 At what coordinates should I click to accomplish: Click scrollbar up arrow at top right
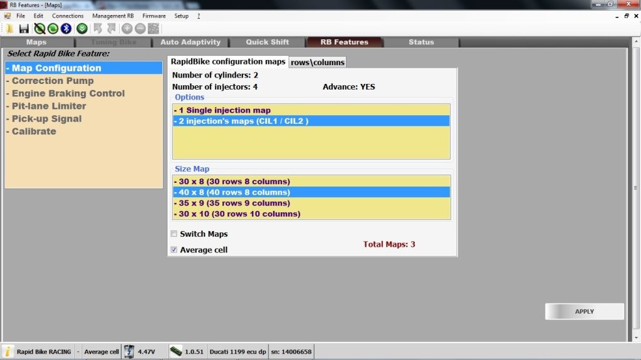tap(636, 42)
